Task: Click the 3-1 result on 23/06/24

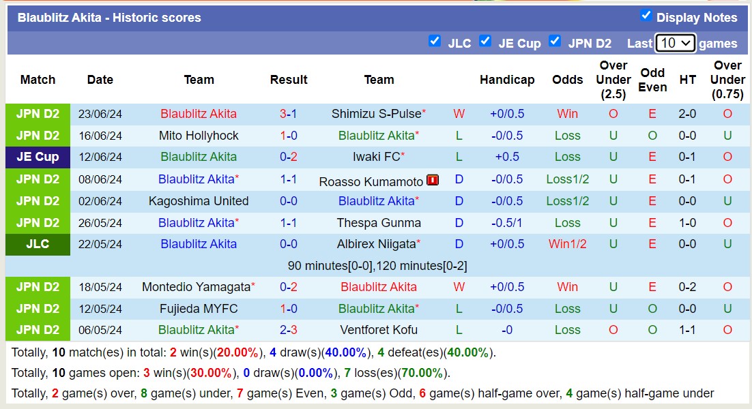Action: 288,114
